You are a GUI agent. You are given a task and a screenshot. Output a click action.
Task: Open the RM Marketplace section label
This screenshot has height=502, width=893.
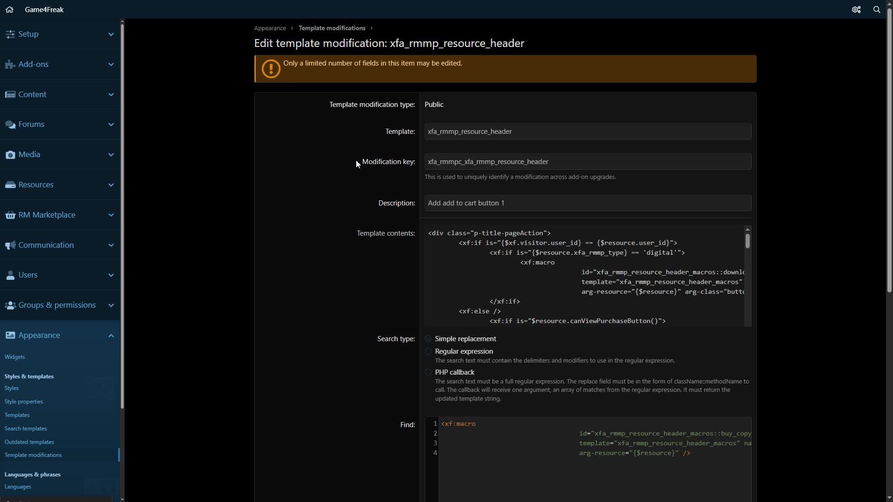[47, 215]
